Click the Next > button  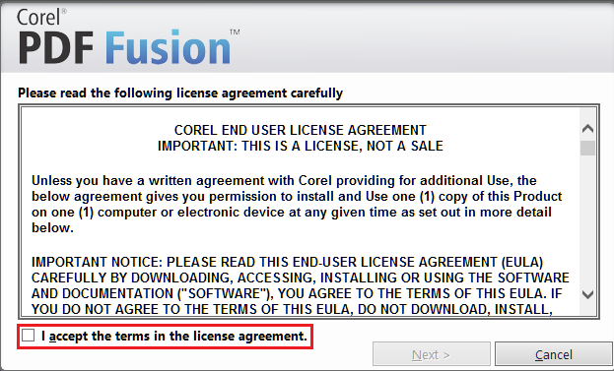pos(431,354)
